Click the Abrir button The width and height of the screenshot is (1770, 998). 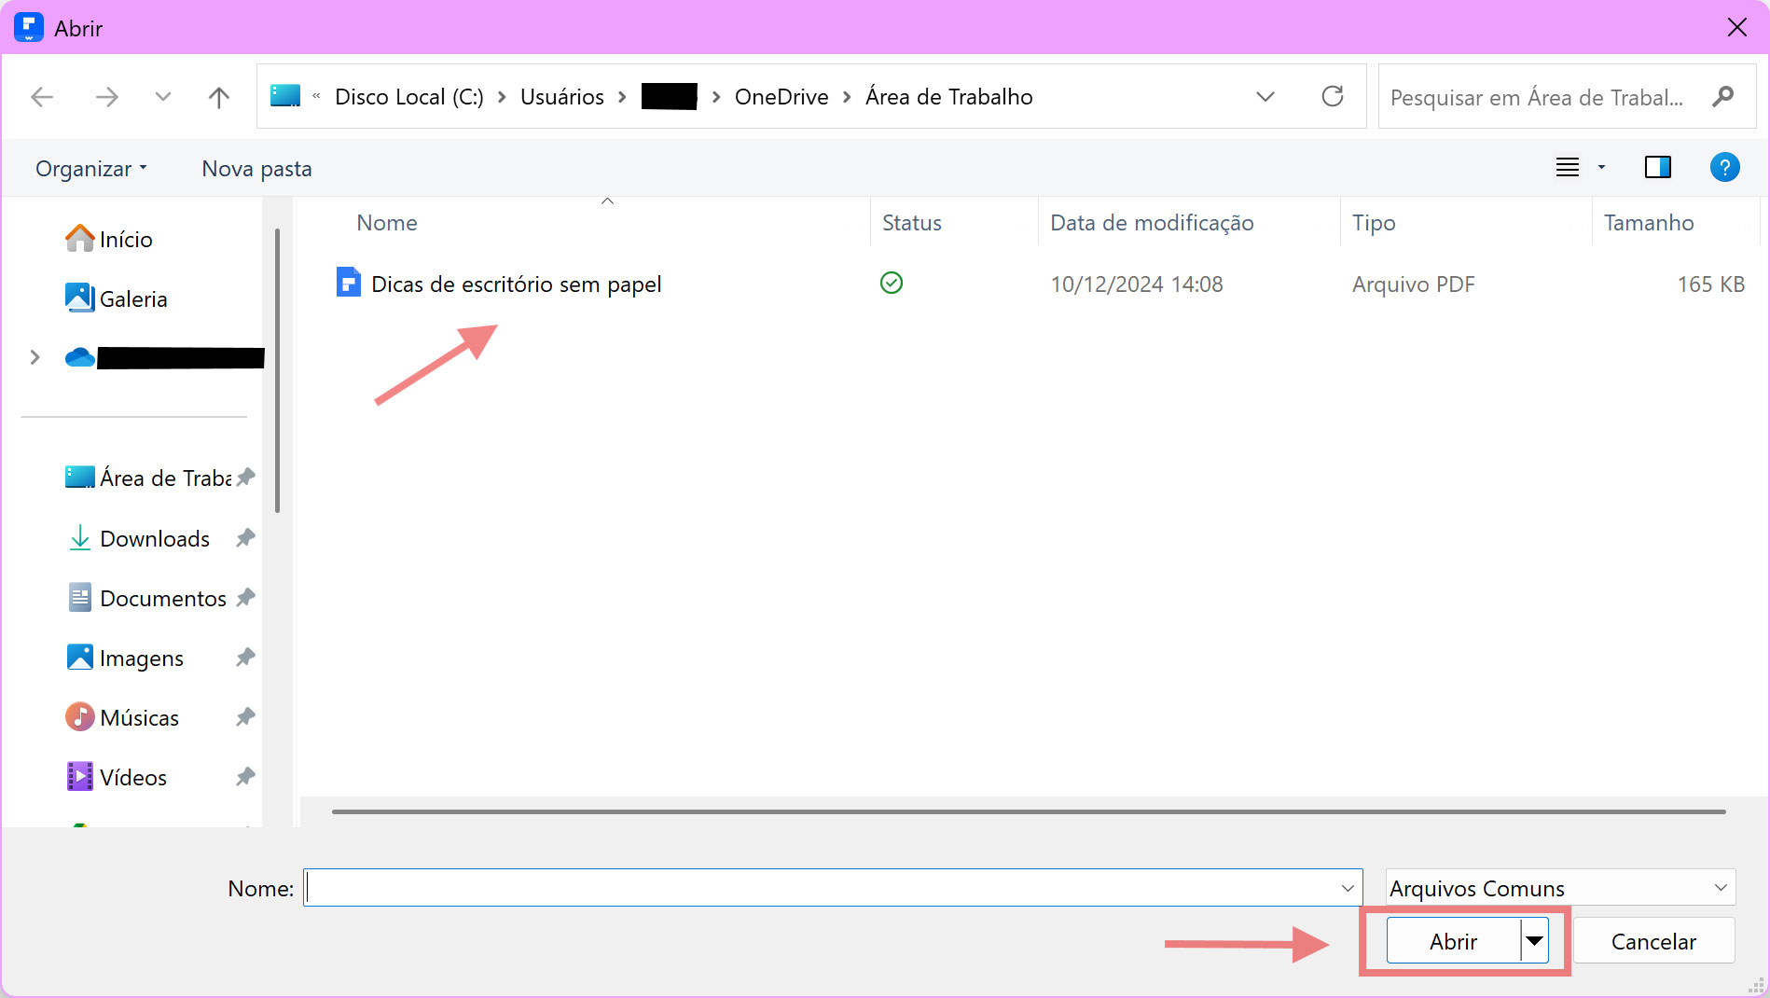[1452, 941]
